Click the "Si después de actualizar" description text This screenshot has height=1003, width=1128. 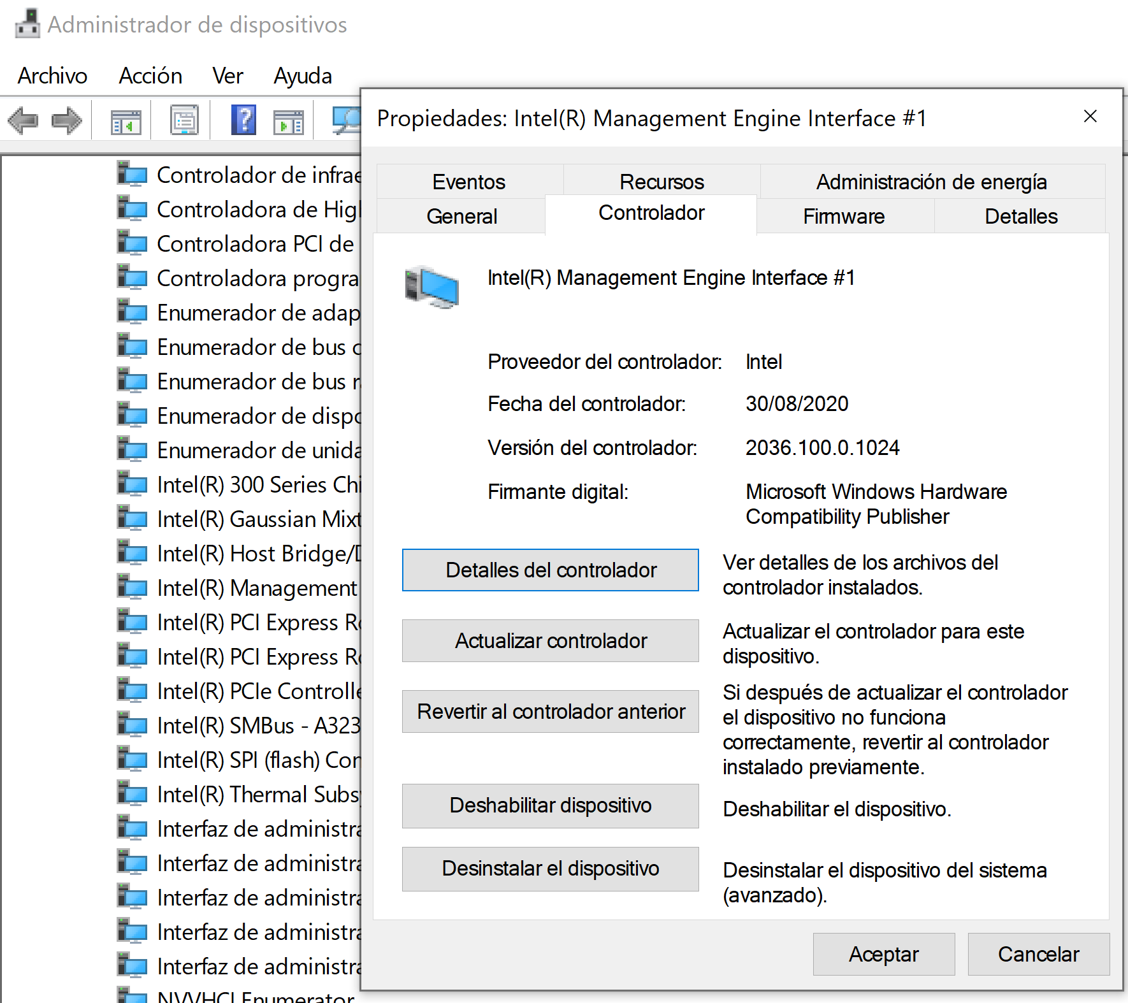tap(895, 730)
